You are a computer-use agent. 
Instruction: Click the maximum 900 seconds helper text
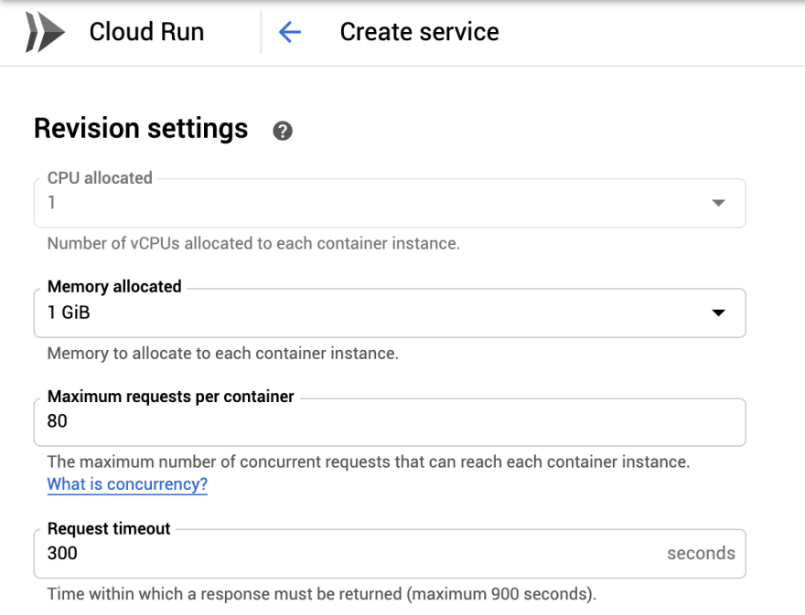[x=322, y=594]
